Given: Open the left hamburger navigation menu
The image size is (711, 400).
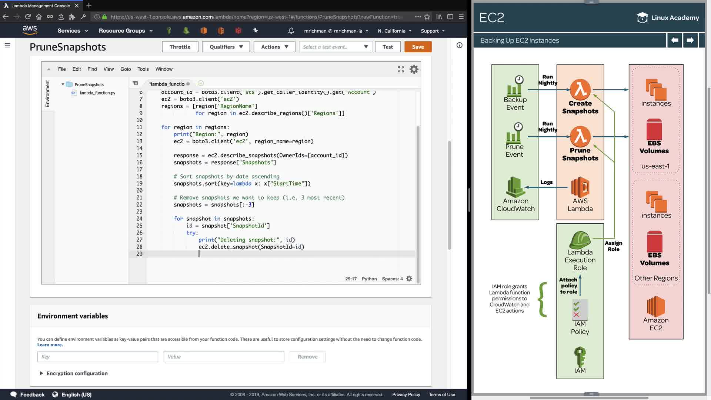Looking at the screenshot, I should tap(7, 45).
